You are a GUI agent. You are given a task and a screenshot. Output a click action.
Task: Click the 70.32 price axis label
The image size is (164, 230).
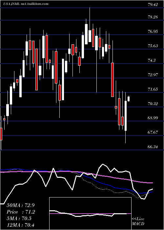click(x=153, y=104)
